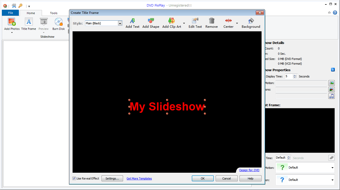Toggle the Use Reveal Effect checkbox
Screen dimensions: 340x190
pyautogui.click(x=74, y=178)
